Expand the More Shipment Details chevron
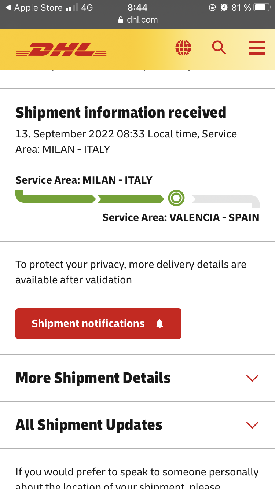 252,378
